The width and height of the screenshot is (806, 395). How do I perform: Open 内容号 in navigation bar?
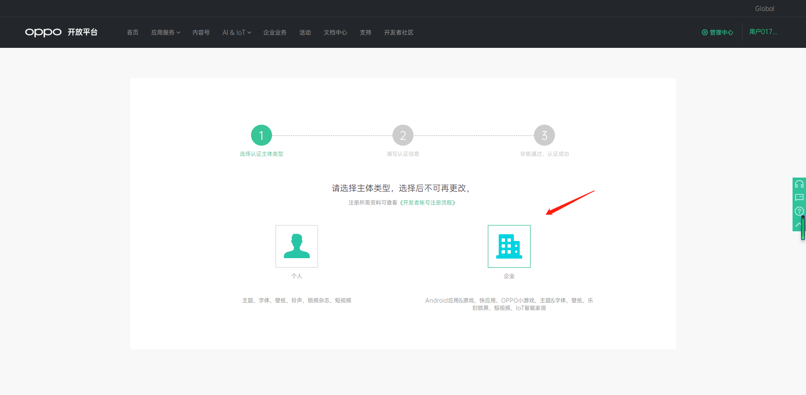[201, 32]
